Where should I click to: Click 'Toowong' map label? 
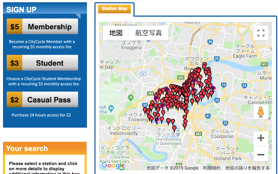tap(138, 120)
